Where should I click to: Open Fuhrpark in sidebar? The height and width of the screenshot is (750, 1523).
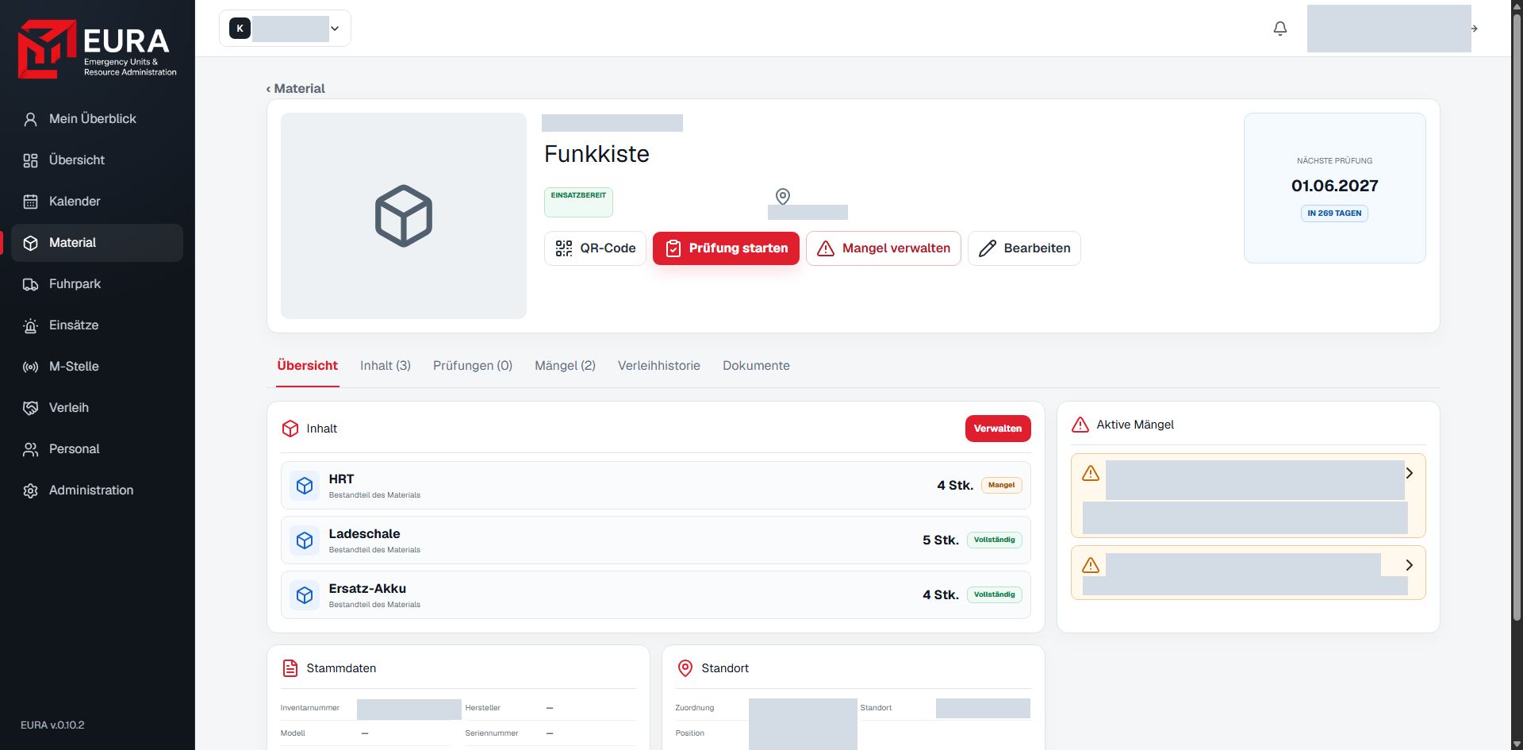[97, 284]
